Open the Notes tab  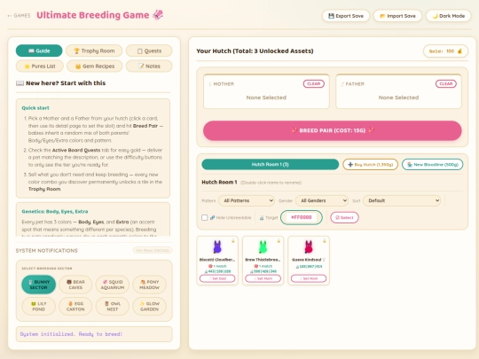(x=149, y=66)
